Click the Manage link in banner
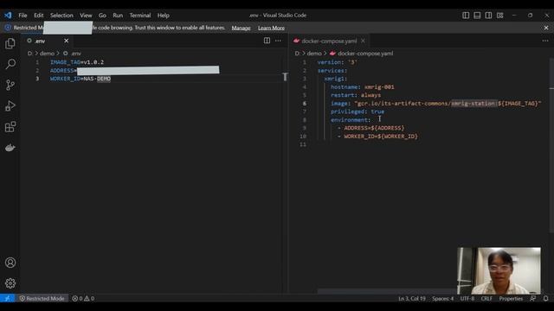The width and height of the screenshot is (554, 311). pos(241,28)
